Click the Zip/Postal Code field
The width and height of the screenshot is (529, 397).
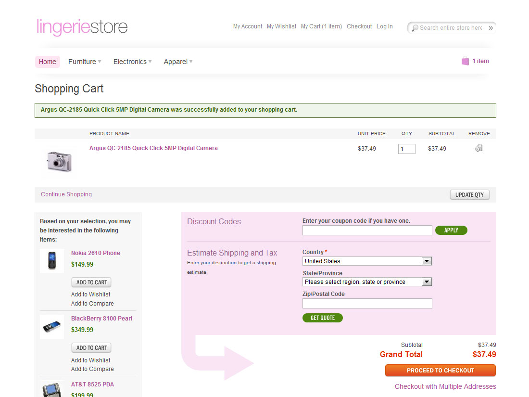(x=367, y=304)
